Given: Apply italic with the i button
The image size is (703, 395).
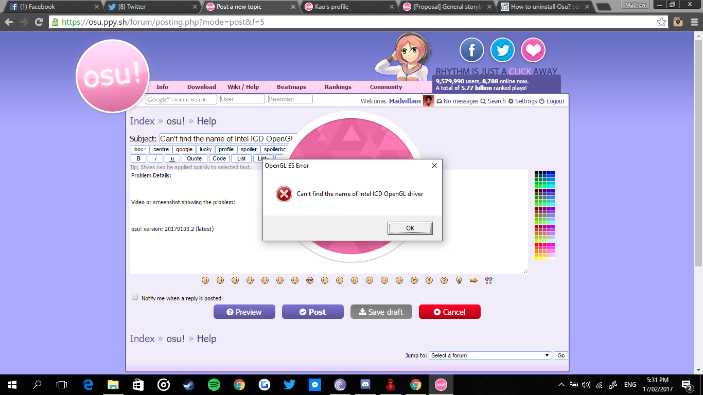Looking at the screenshot, I should point(155,158).
